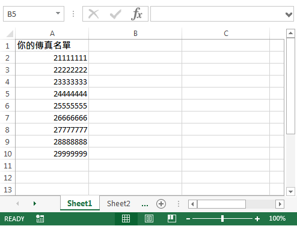
Task: Click the vertical scrollbar down arrow
Action: 290,191
